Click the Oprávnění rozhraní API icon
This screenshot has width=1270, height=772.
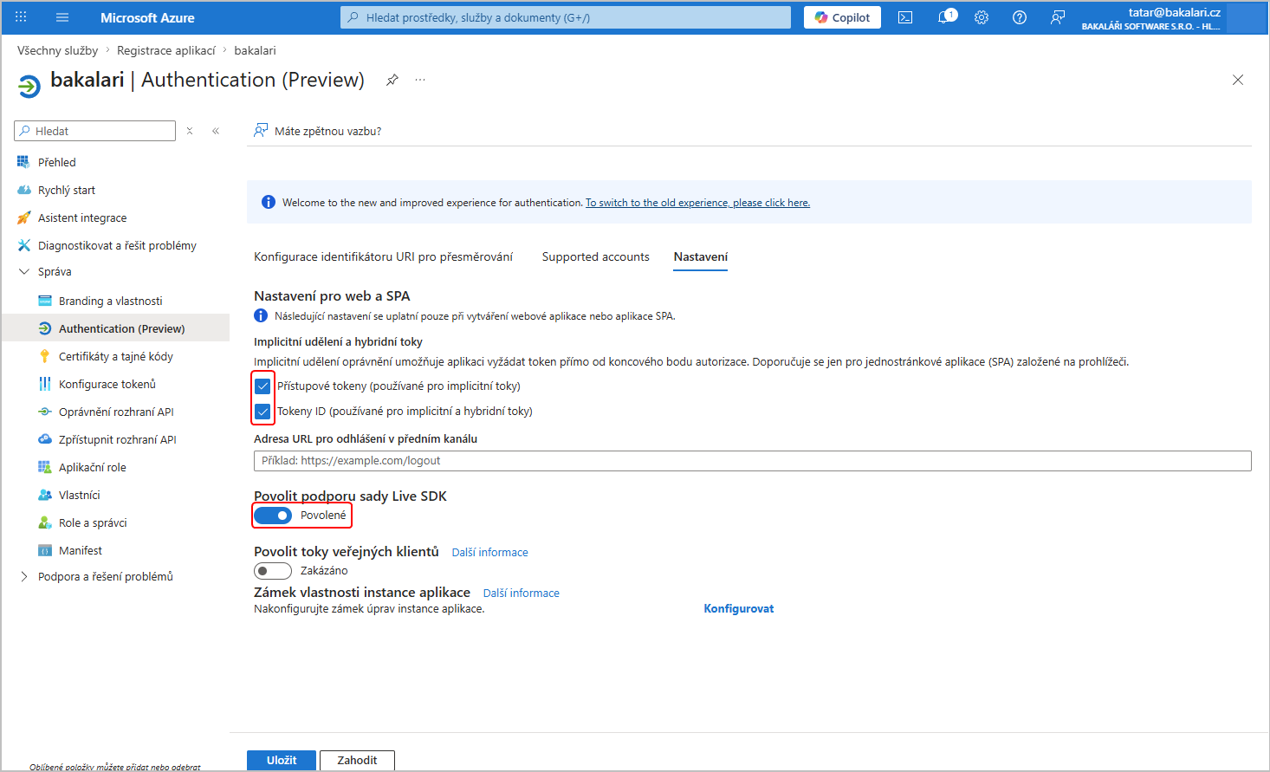click(45, 412)
